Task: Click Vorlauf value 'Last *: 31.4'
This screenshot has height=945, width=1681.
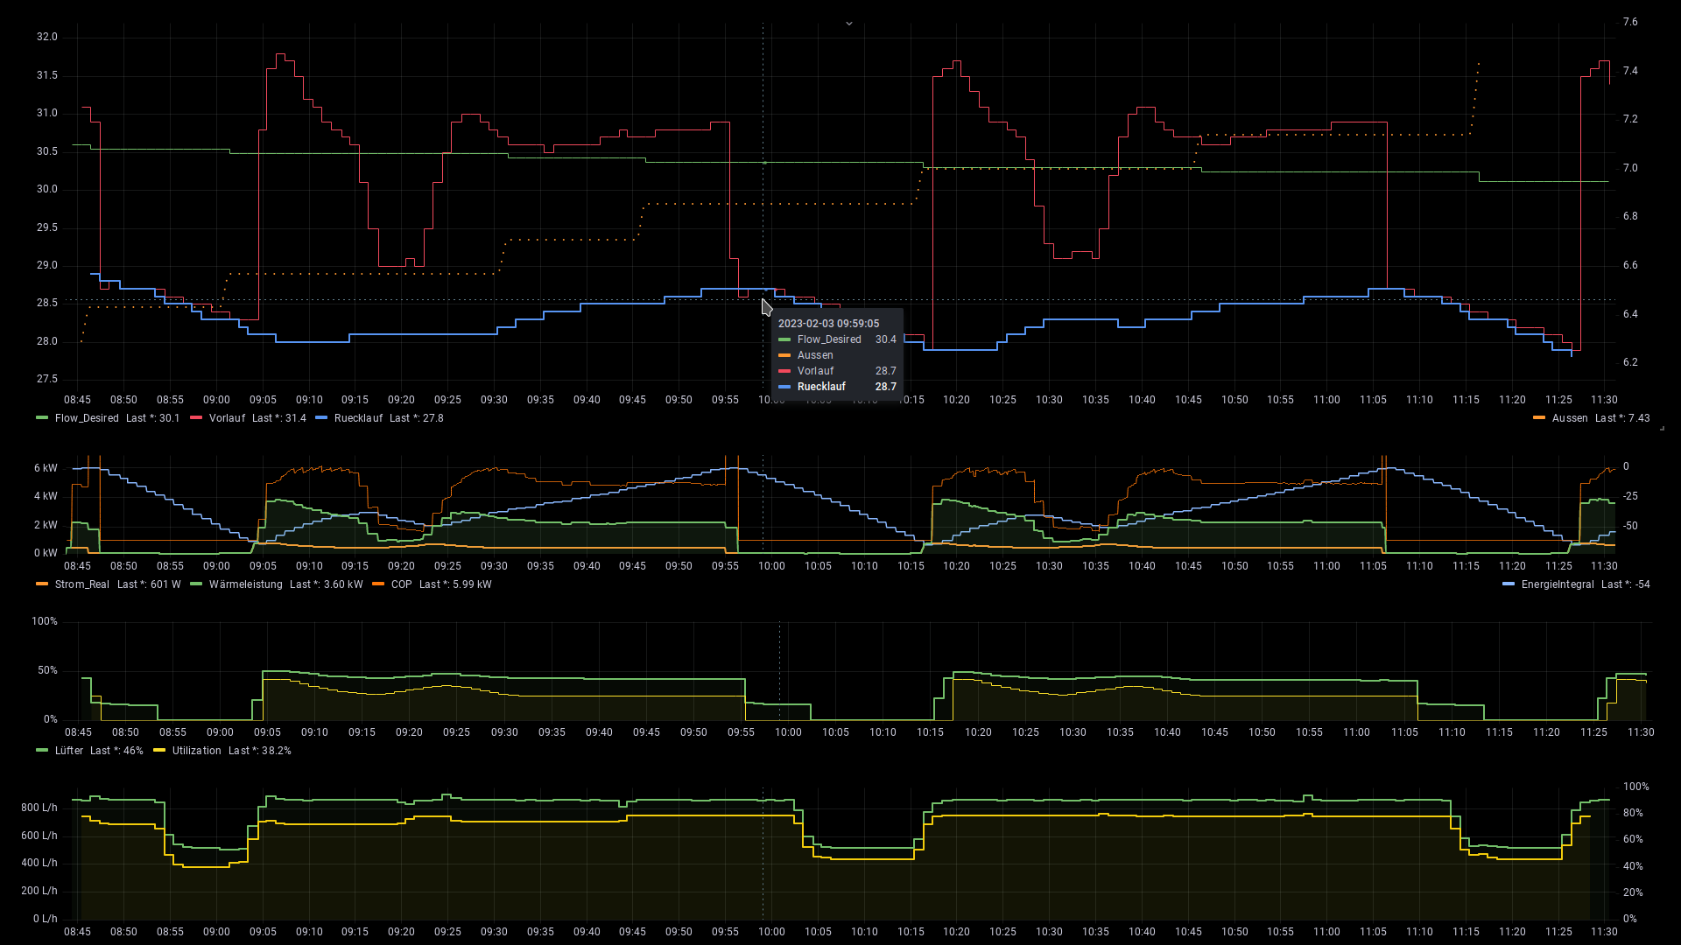Action: (x=279, y=418)
